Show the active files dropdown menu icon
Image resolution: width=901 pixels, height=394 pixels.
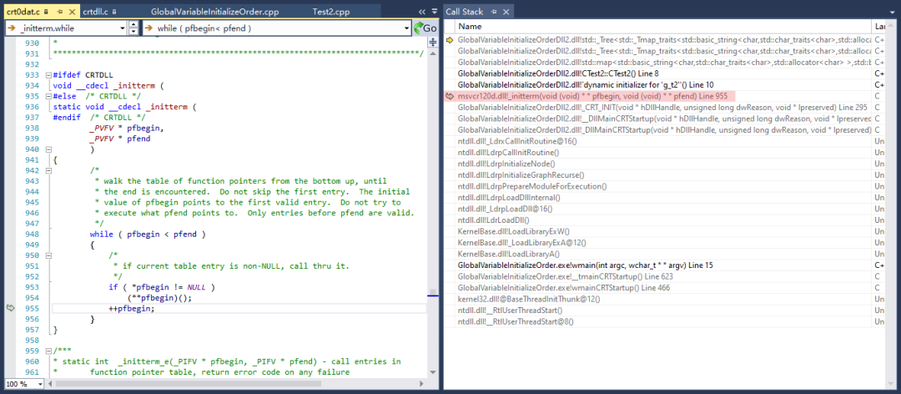pyautogui.click(x=435, y=12)
